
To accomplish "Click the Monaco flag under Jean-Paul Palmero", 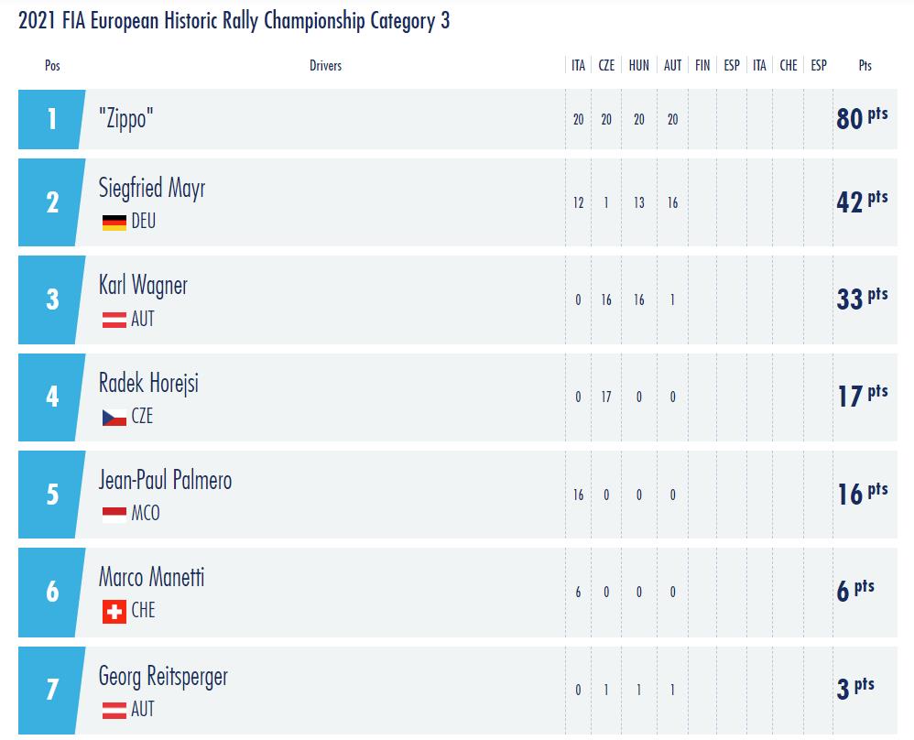I will [x=114, y=515].
